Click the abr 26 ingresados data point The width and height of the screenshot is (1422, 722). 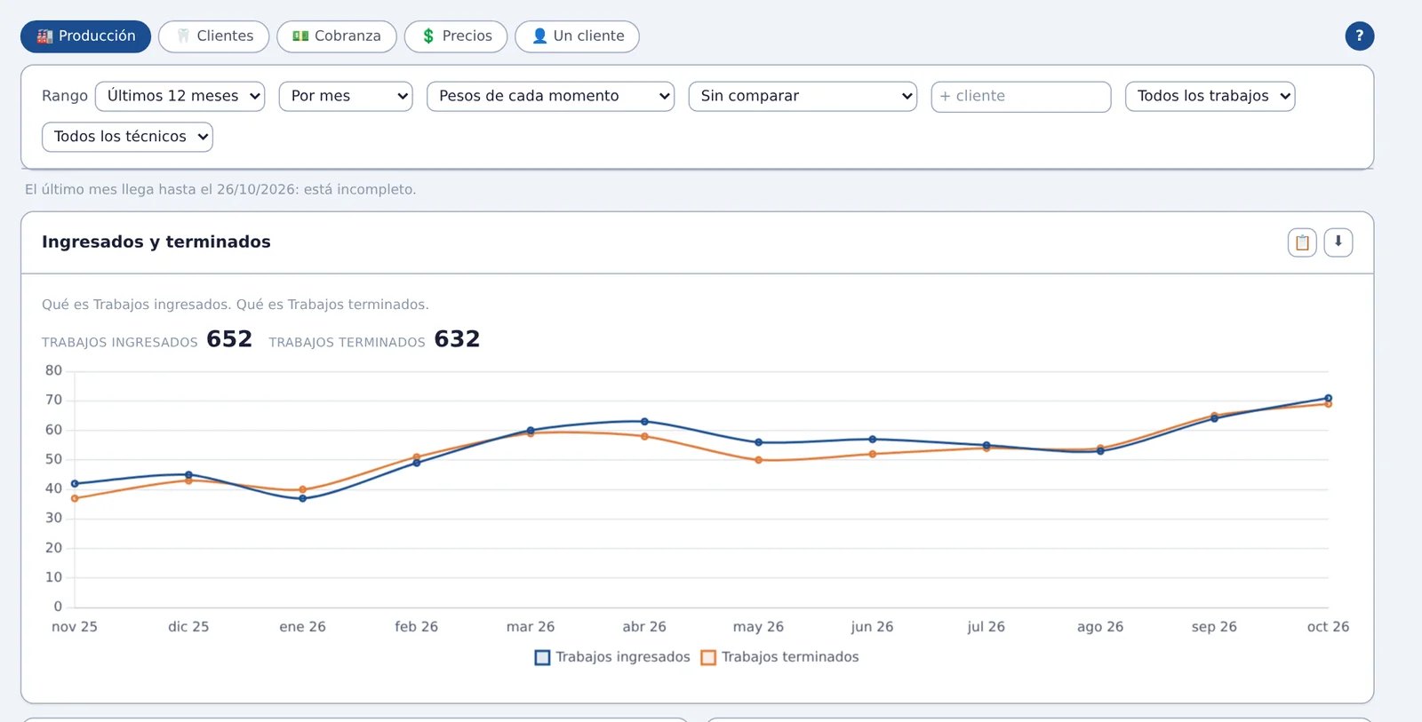[644, 422]
